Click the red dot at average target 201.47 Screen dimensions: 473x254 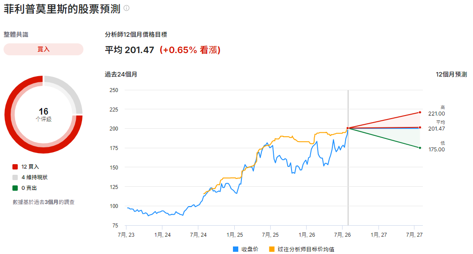[420, 127]
